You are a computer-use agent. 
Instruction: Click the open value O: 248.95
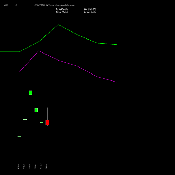[62, 12]
